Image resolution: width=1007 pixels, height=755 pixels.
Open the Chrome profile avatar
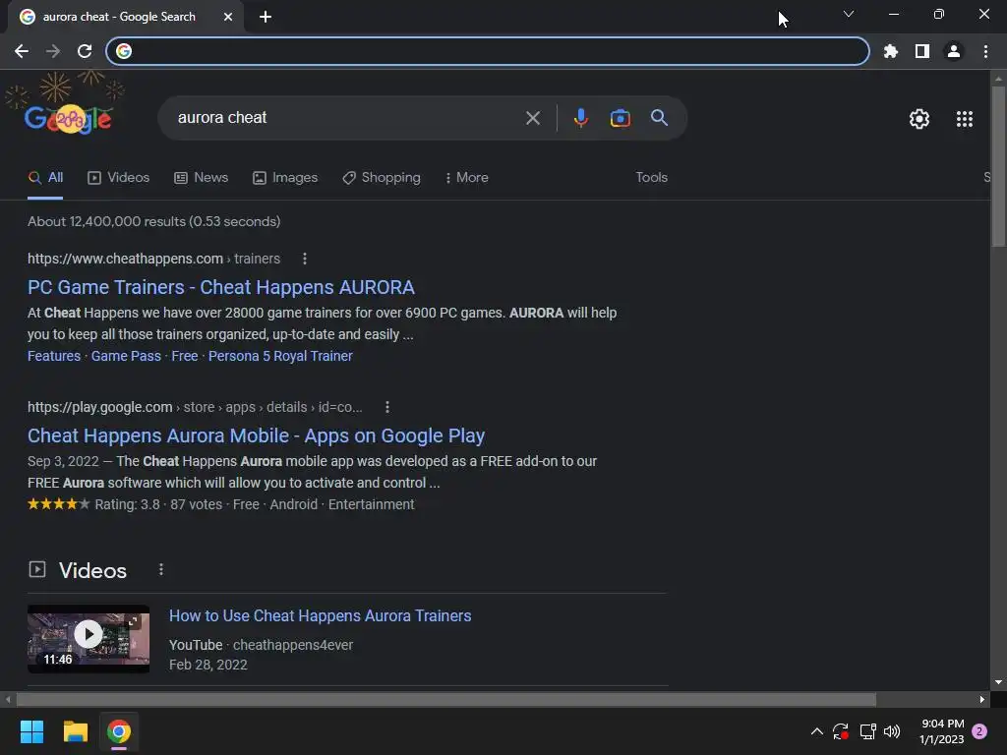coord(954,51)
